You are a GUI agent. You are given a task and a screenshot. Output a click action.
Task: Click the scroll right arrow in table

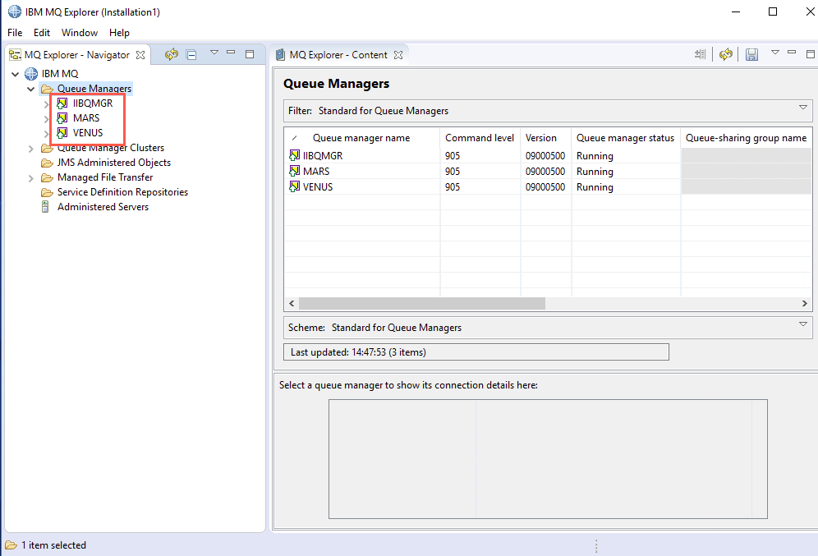pos(804,303)
